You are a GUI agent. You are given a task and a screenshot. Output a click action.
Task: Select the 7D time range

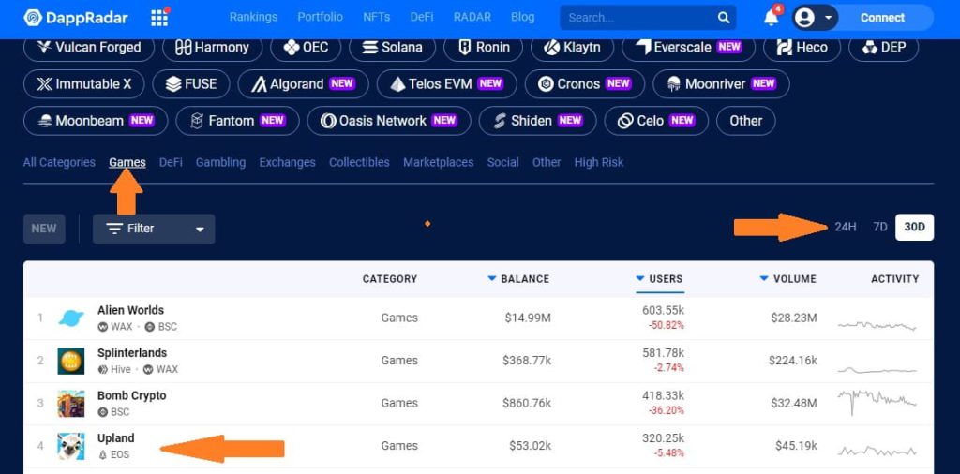point(879,227)
